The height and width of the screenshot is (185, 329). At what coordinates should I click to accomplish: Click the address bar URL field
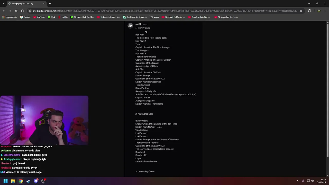coord(165,11)
